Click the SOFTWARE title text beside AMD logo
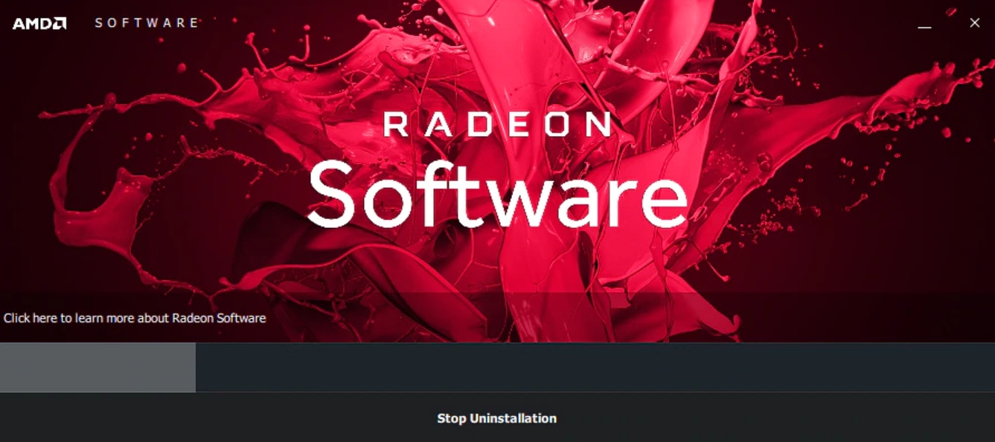Viewport: 995px width, 442px height. click(147, 23)
